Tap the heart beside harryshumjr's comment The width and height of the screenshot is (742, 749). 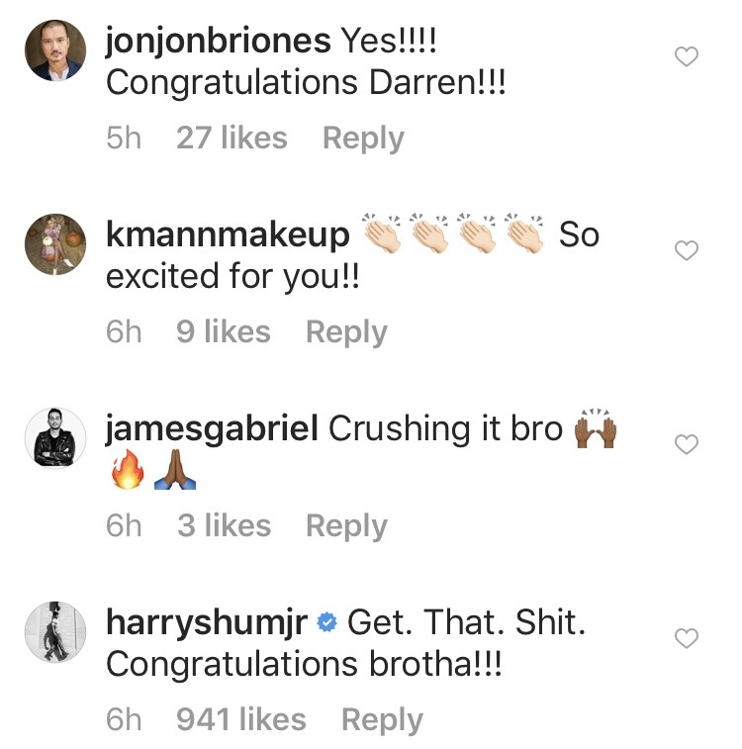(x=686, y=639)
